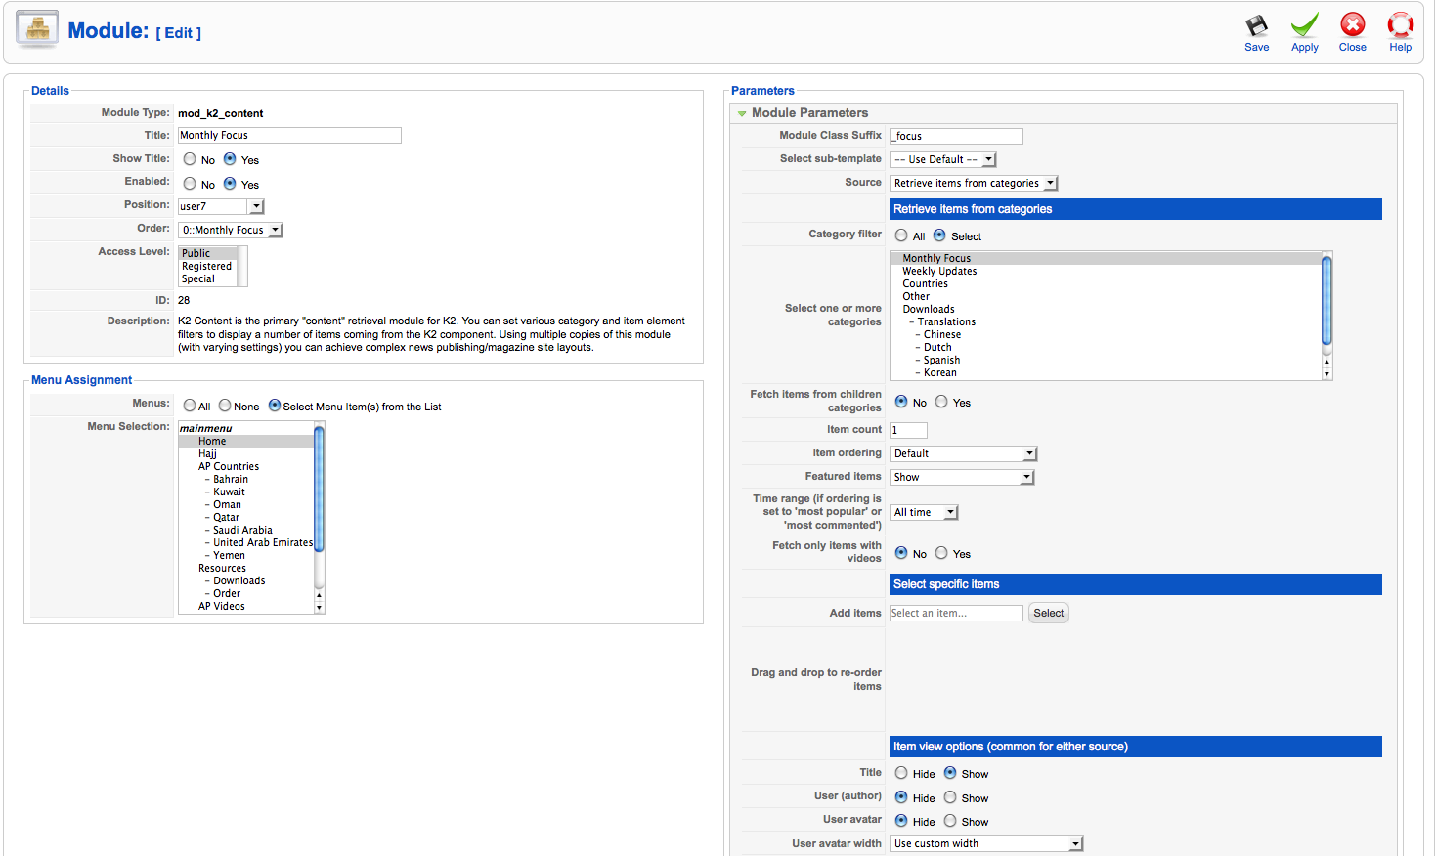Click the module icon in the page header
1435x856 pixels.
(x=36, y=28)
